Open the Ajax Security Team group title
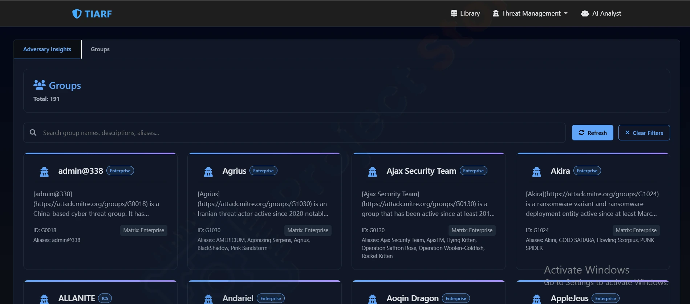The width and height of the screenshot is (690, 304). (421, 171)
